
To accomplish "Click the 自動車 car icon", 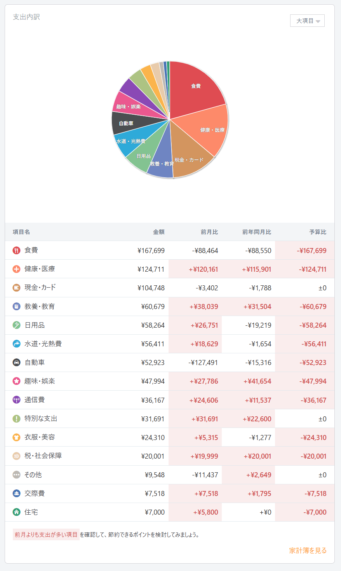I will [16, 362].
